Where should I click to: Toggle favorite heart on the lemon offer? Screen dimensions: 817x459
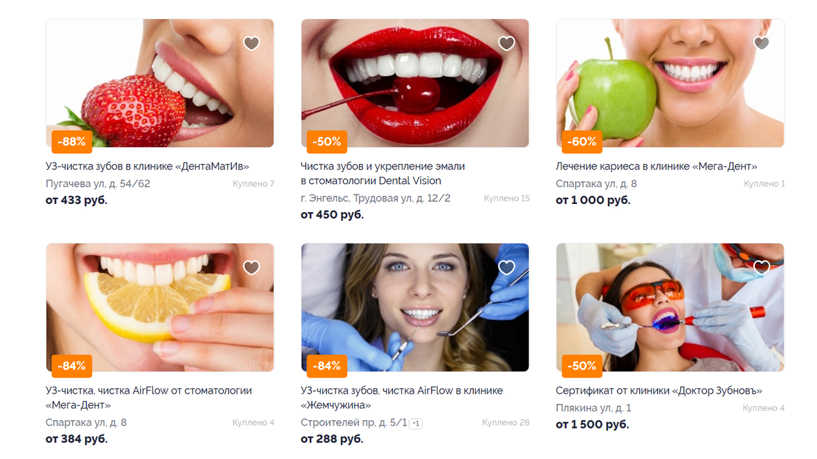click(251, 268)
